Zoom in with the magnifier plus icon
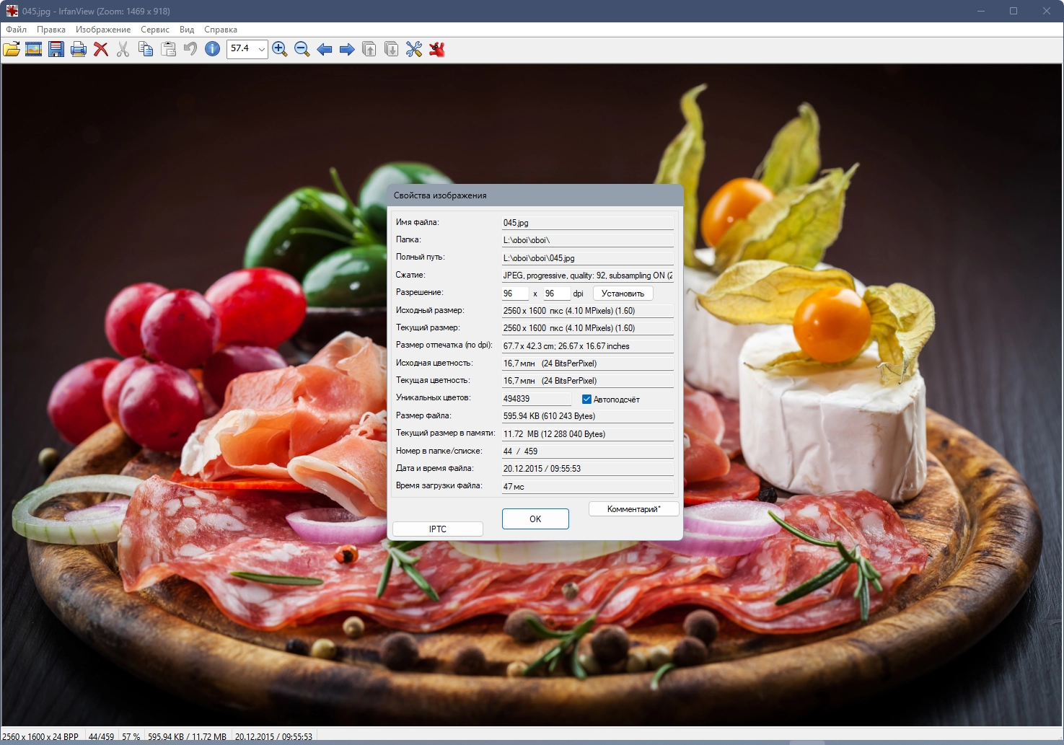 tap(280, 49)
